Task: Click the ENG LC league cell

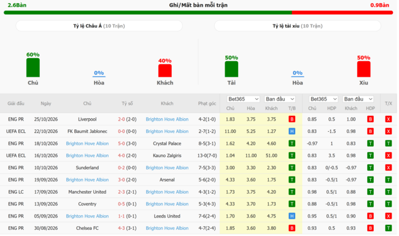Action: pyautogui.click(x=16, y=192)
